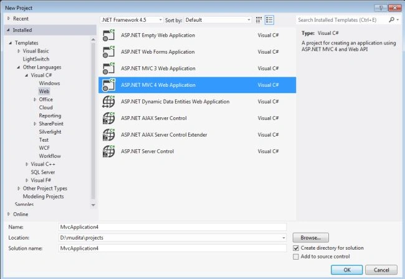Switch to medium icons list view
The image size is (405, 279).
coord(269,20)
